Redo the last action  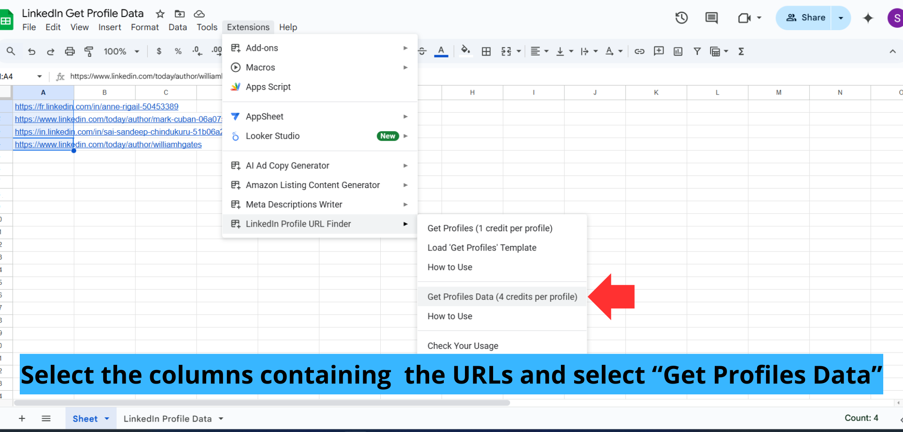50,51
